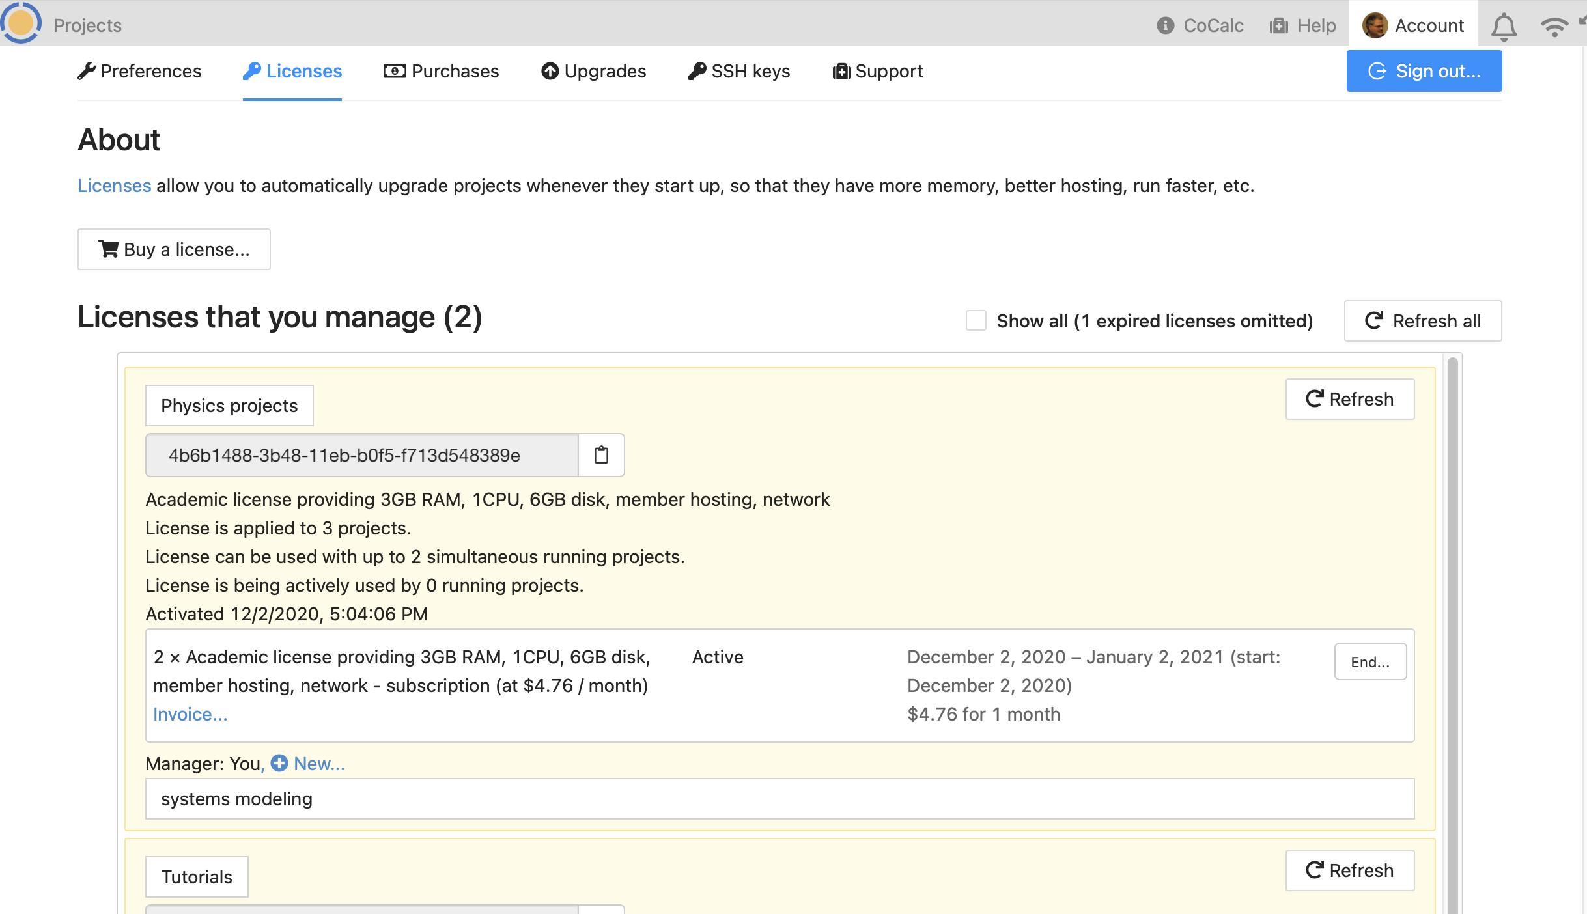Click the CoCalc info icon
The width and height of the screenshot is (1587, 914).
click(1165, 26)
